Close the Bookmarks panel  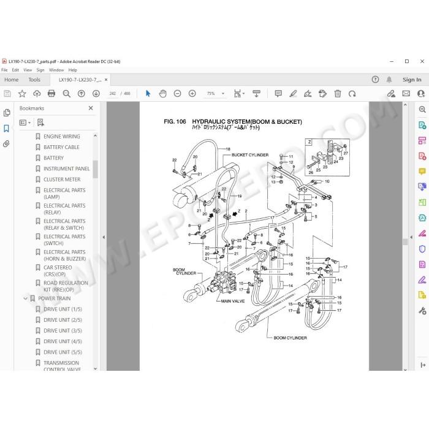(91, 108)
